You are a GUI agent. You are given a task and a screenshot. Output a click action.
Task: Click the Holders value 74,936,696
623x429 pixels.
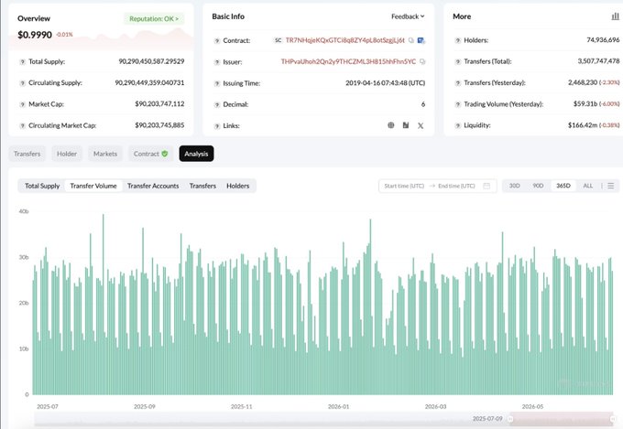pyautogui.click(x=603, y=40)
